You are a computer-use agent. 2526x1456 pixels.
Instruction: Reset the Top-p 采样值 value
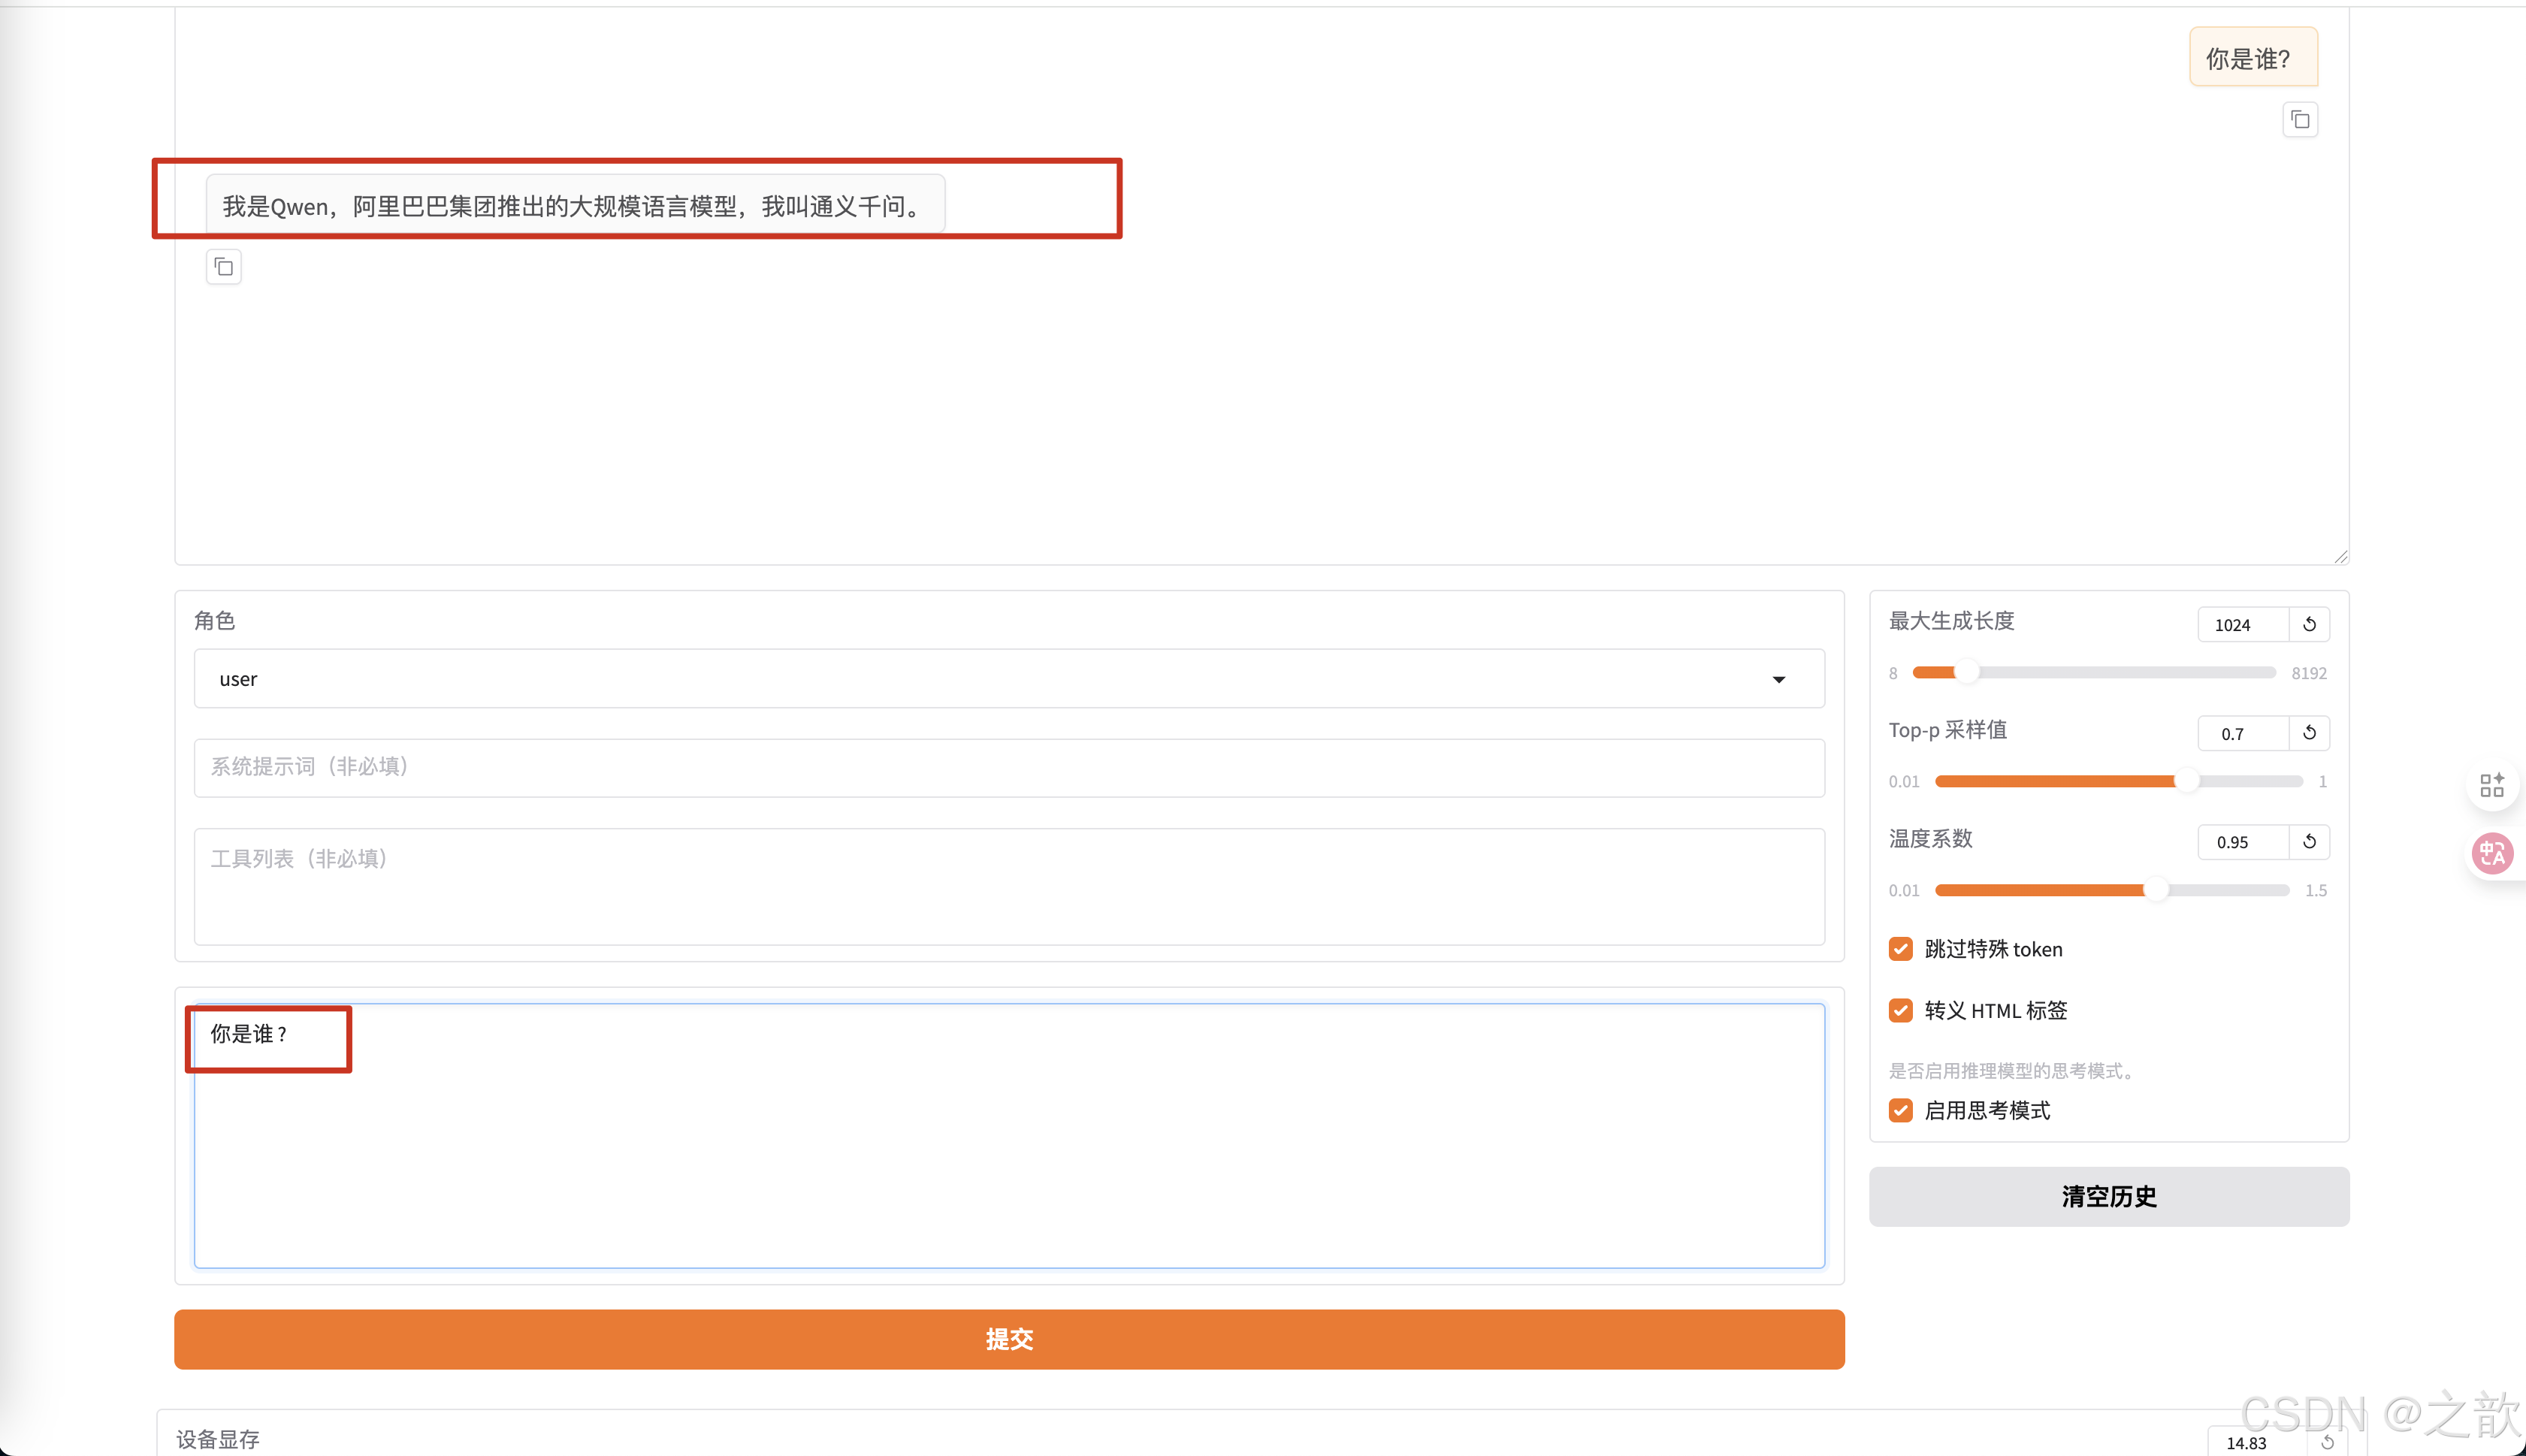coord(2309,733)
